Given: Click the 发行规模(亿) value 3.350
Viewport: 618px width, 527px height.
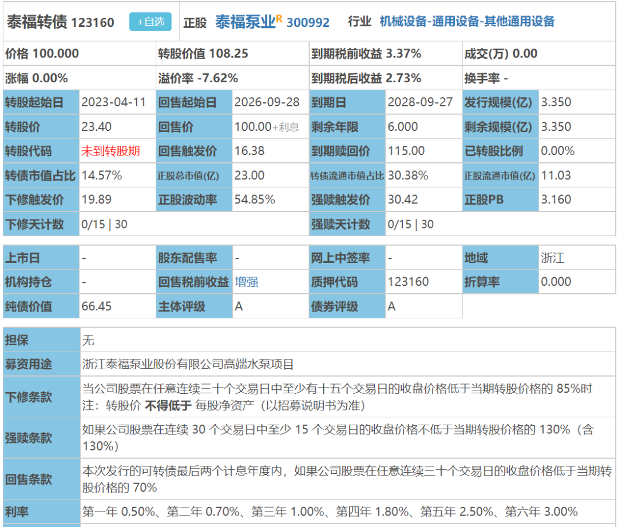Looking at the screenshot, I should point(556,102).
